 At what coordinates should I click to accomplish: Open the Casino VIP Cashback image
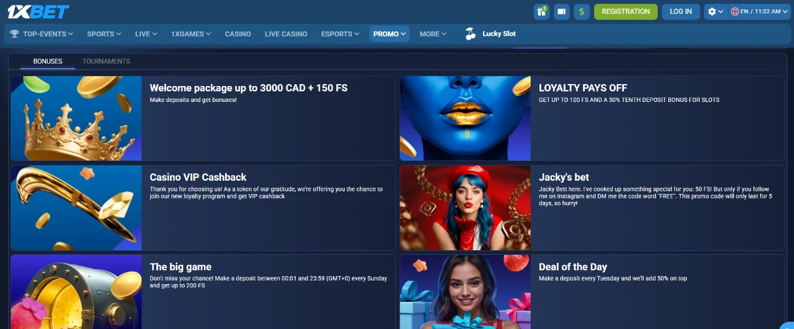(x=76, y=208)
